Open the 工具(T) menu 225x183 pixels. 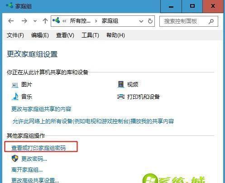90,35
